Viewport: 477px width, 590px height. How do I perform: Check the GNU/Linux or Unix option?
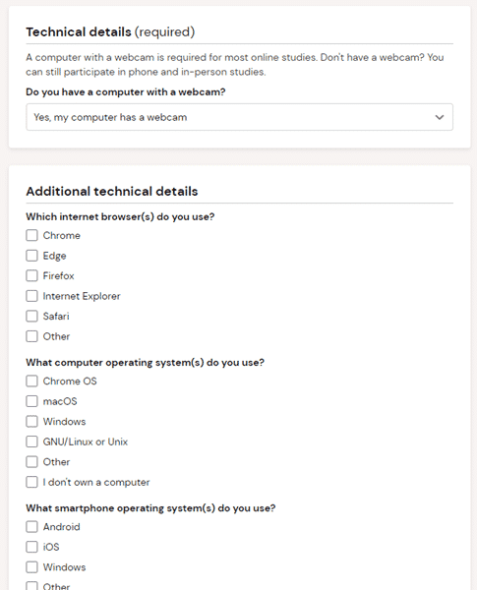32,442
